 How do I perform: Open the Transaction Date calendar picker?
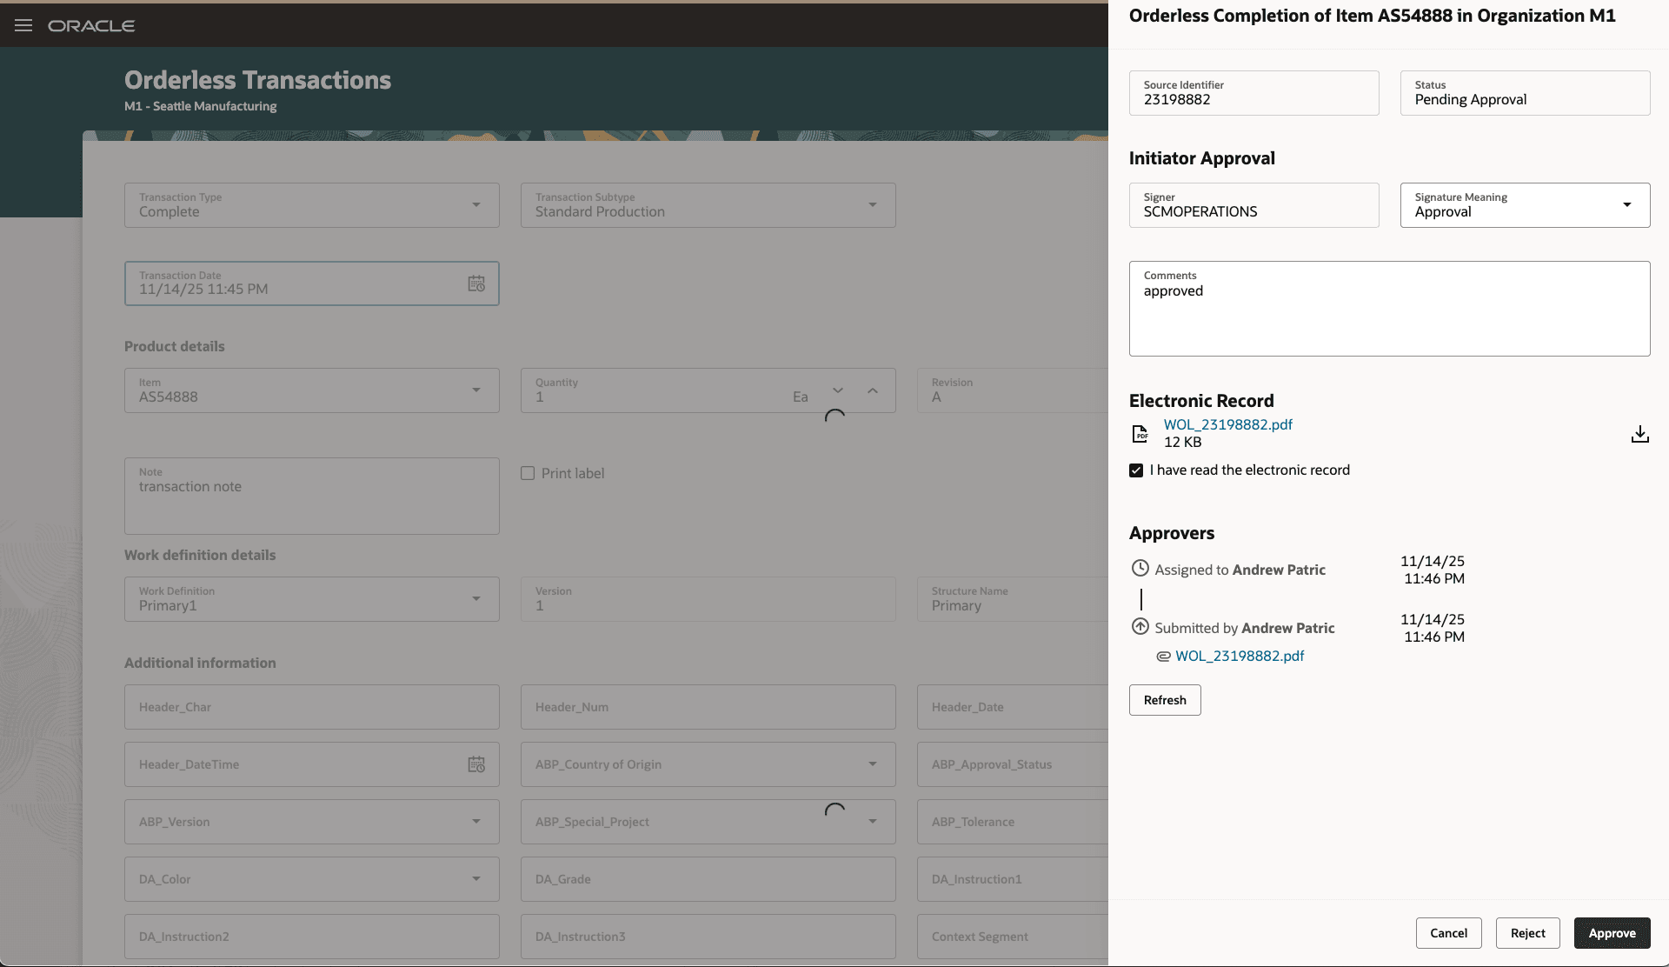coord(475,283)
